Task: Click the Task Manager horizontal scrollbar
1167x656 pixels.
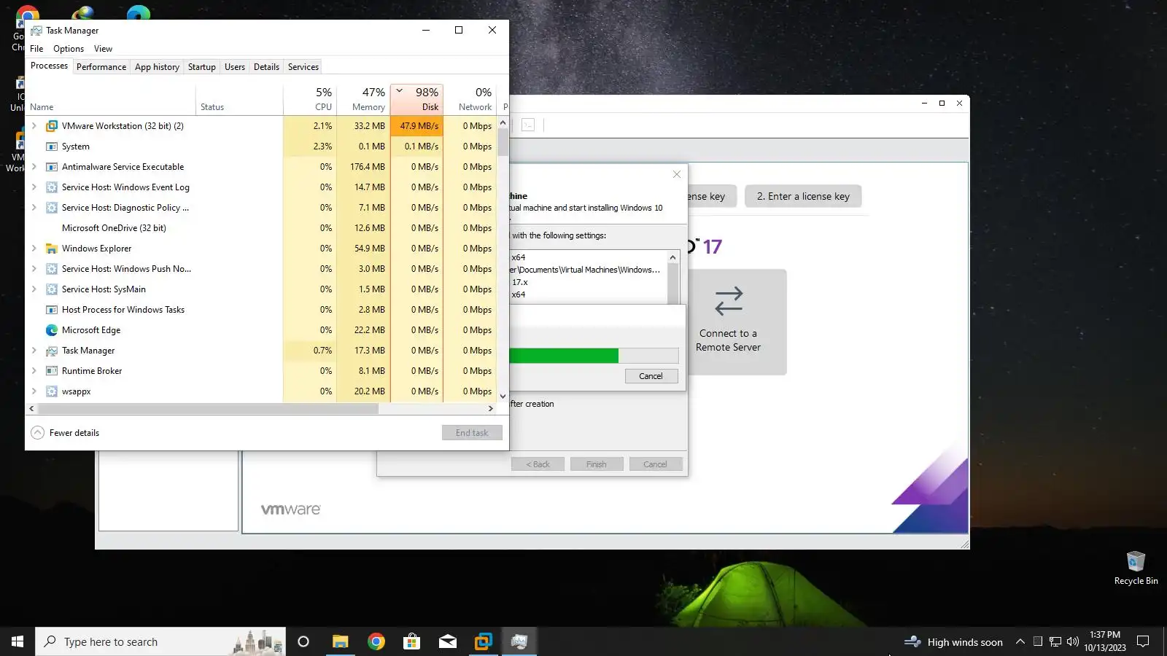Action: coord(207,409)
